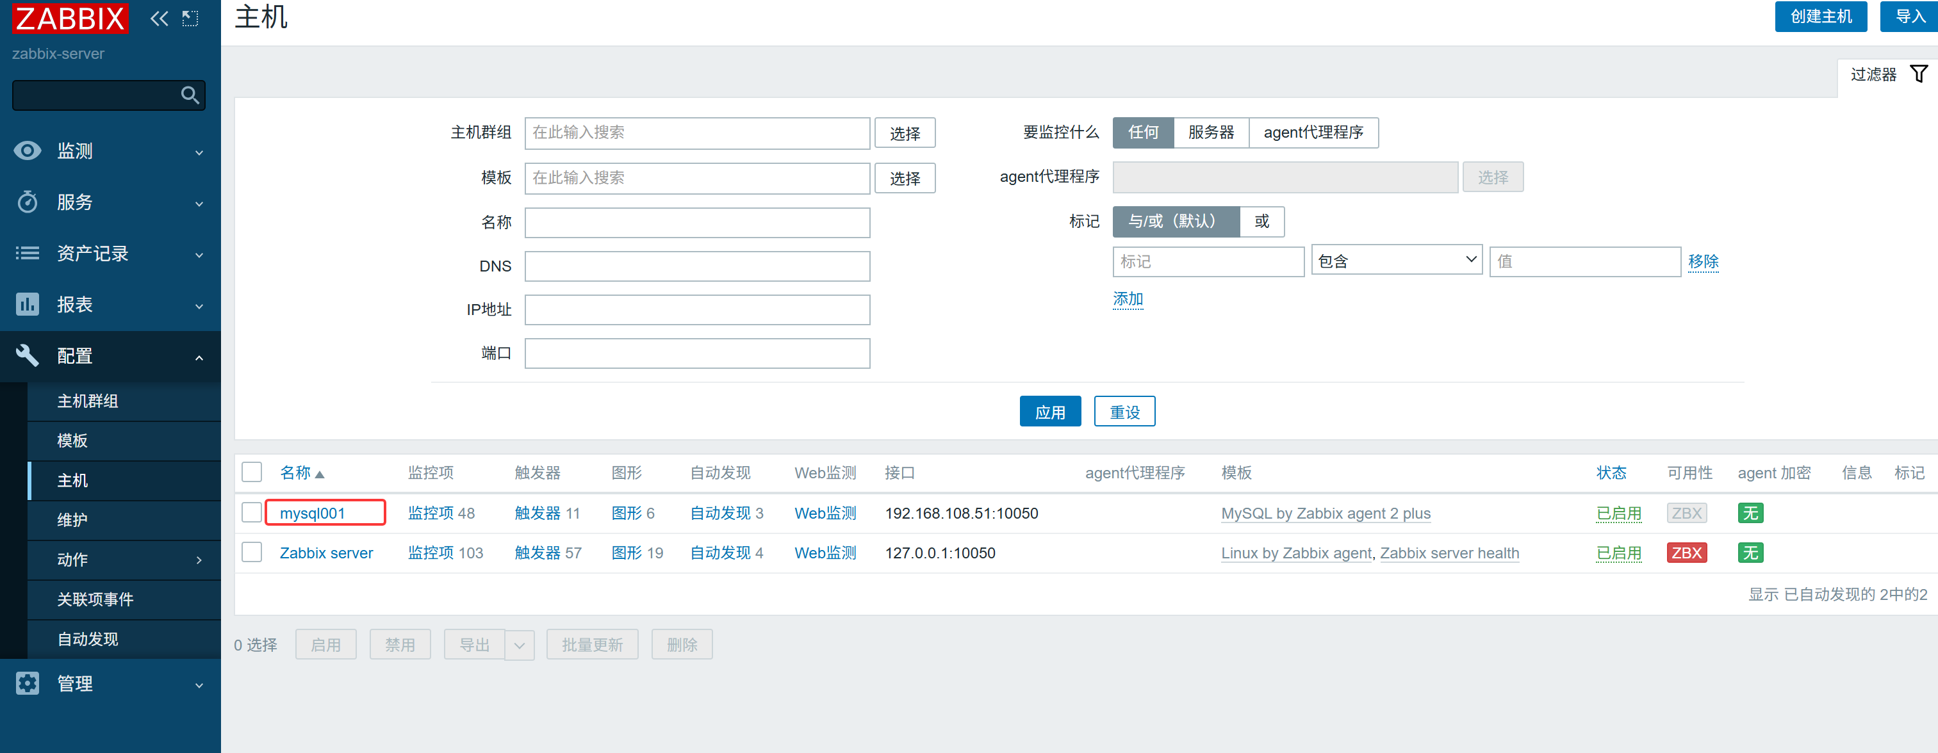Focus the 名称 filter field
This screenshot has height=753, width=1938.
pos(698,223)
